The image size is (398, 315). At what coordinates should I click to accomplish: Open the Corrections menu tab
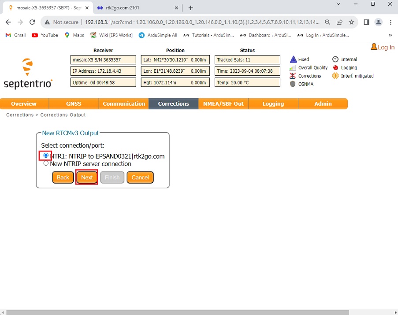[173, 104]
